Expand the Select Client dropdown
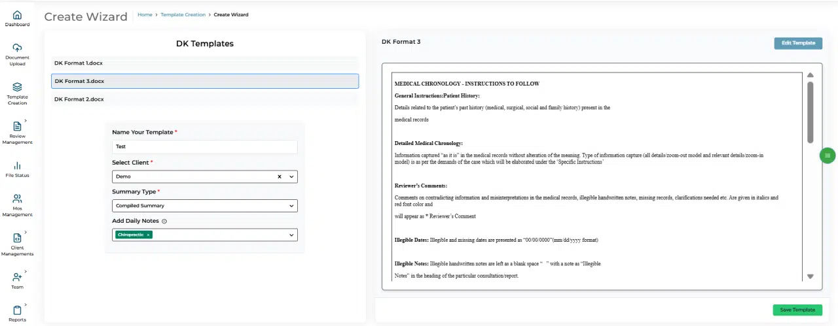Viewport: 838px width, 326px height. point(291,176)
